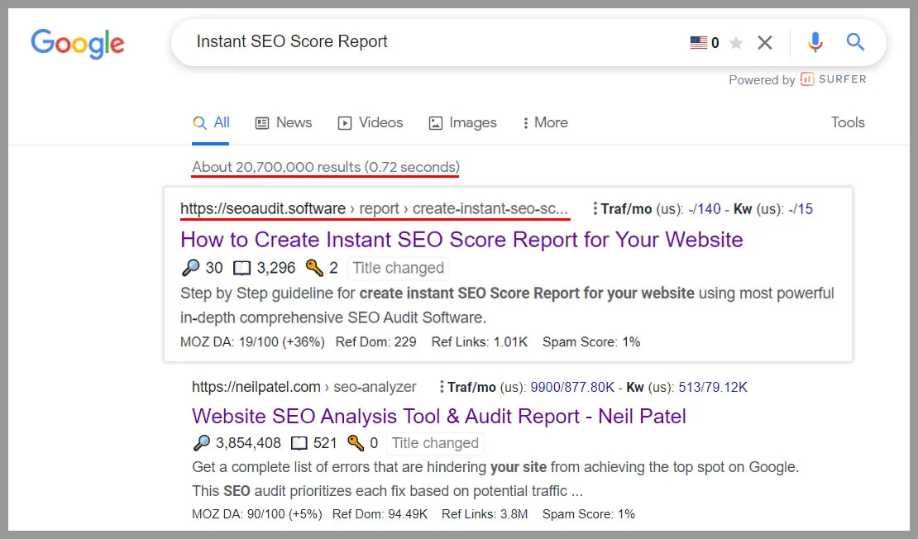Open three-dot menu of neilpatel.com result
Viewport: 918px width, 539px height.
(x=442, y=387)
